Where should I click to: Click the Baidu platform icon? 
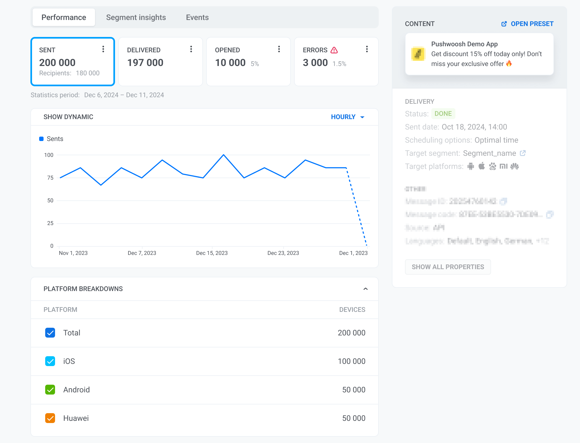tap(493, 166)
